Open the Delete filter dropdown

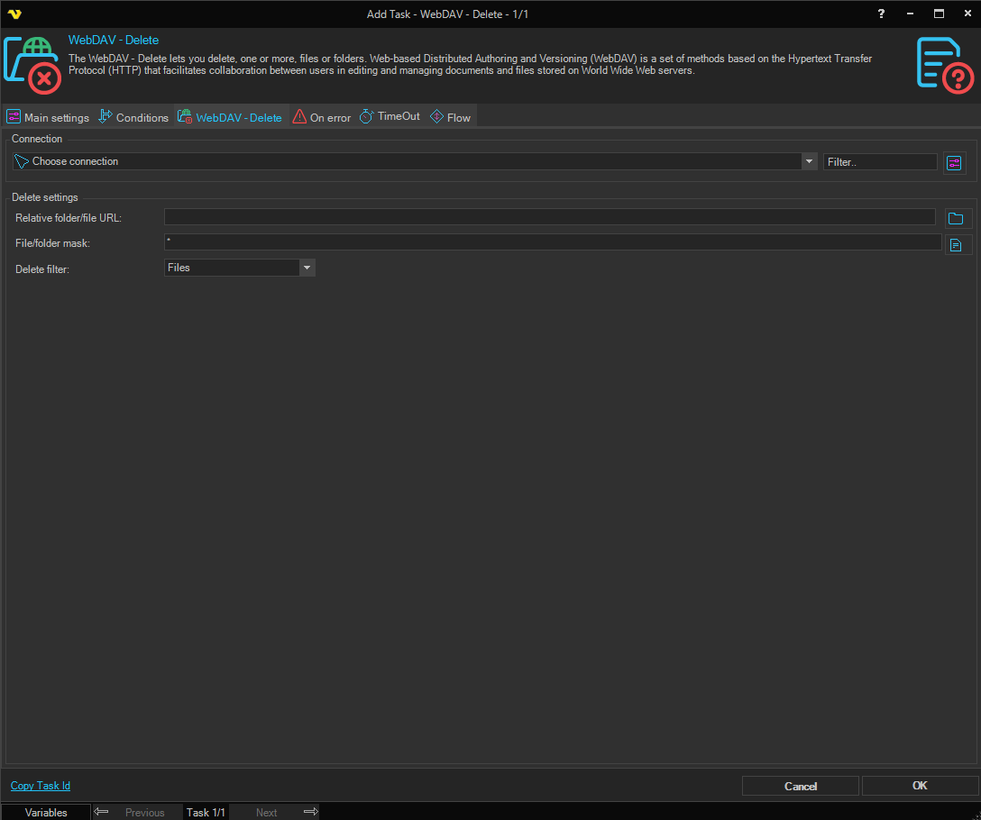pos(307,268)
